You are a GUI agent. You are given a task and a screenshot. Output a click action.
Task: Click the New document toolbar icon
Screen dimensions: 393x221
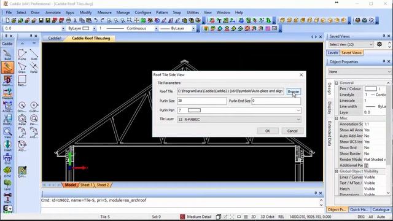pos(7,20)
